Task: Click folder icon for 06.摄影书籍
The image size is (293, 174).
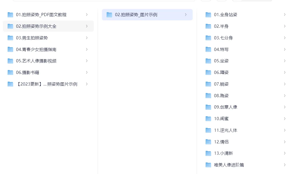Action: [11, 72]
